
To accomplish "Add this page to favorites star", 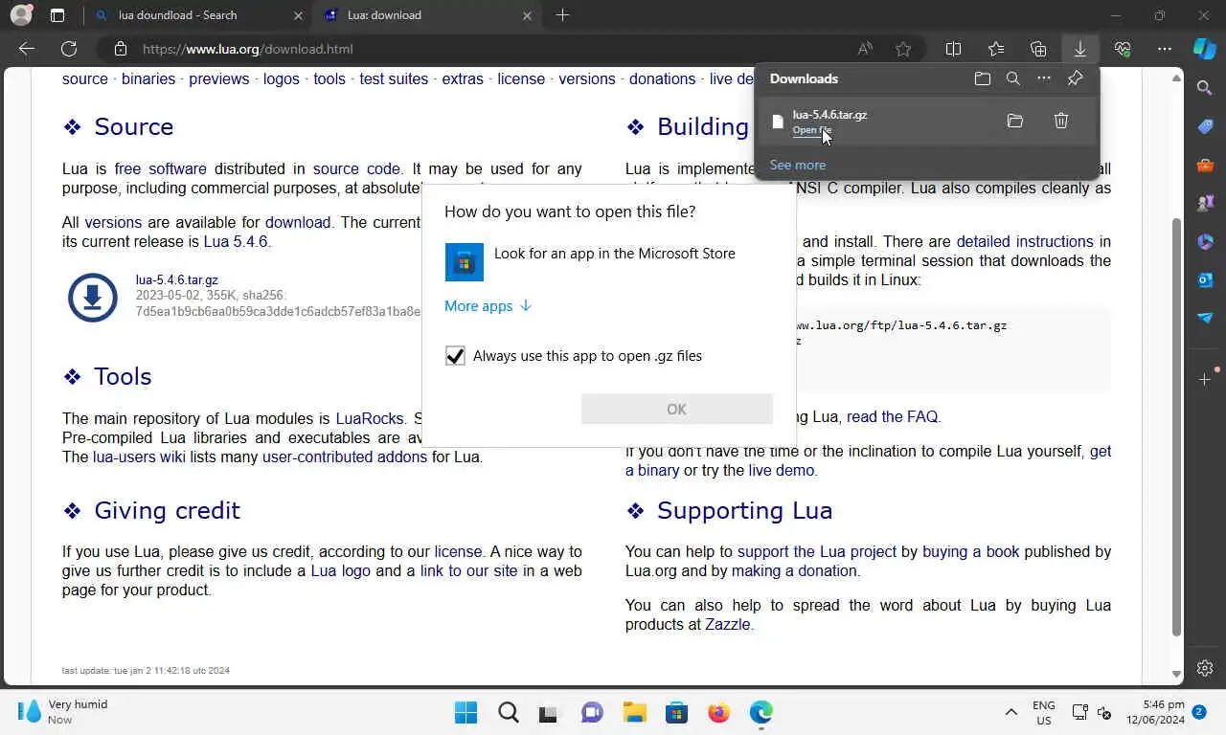I will point(903,49).
